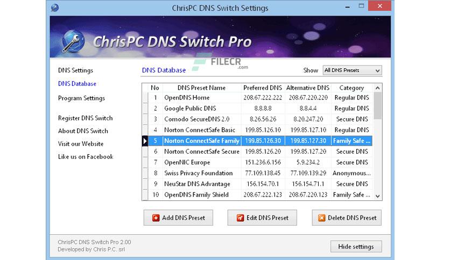Switch to DNS Database section
The height and width of the screenshot is (260, 450).
coord(77,84)
